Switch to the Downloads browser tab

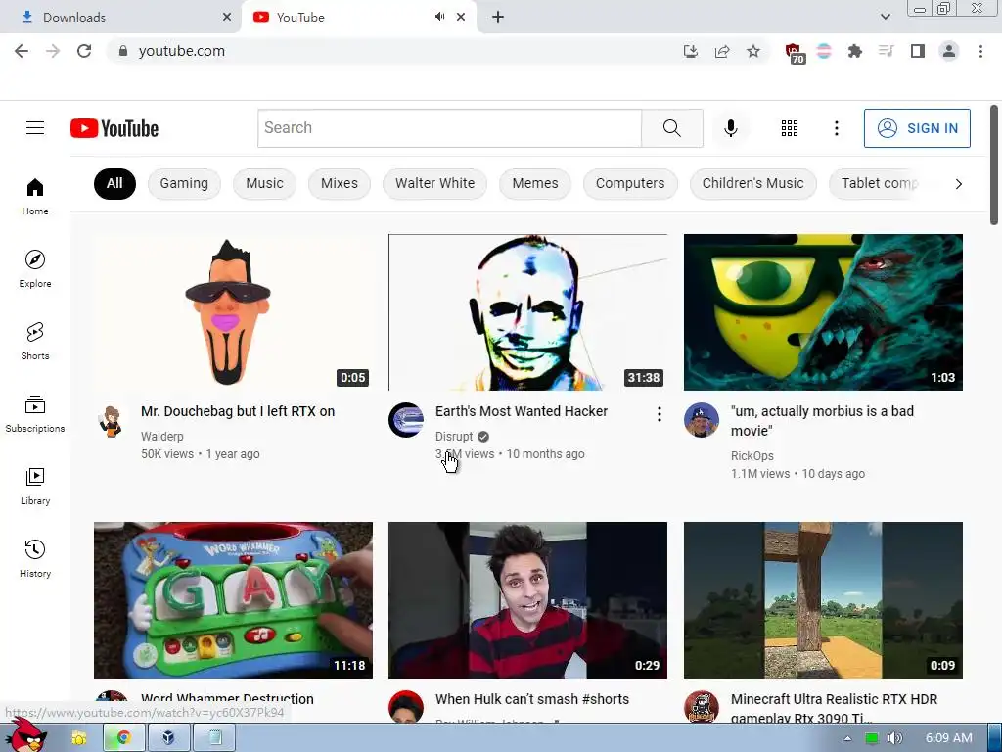click(120, 18)
